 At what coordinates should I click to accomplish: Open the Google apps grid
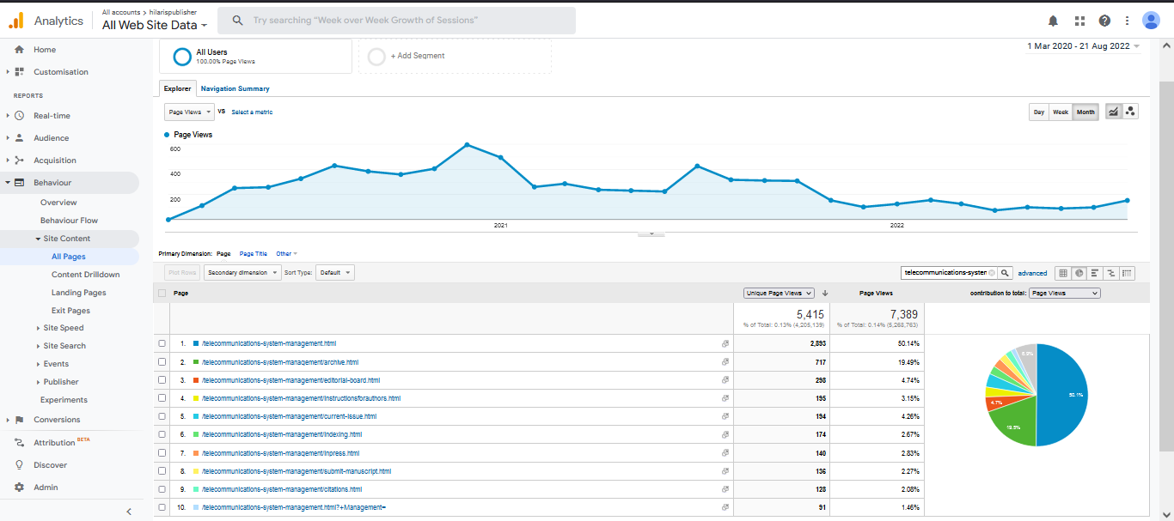coord(1079,21)
